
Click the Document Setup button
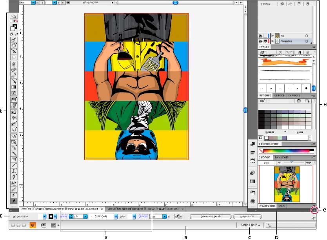[211, 216]
